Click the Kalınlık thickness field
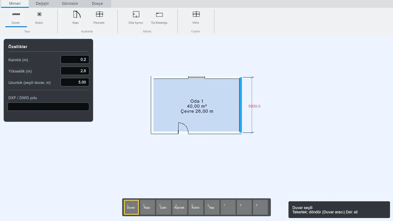 (x=75, y=59)
